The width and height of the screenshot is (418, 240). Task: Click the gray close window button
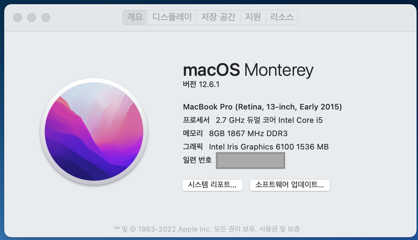click(18, 18)
